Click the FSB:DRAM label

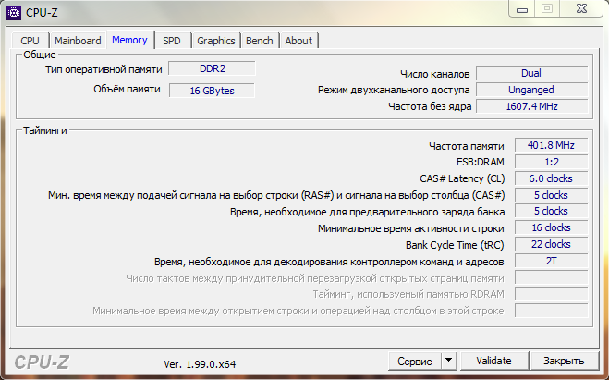point(480,162)
